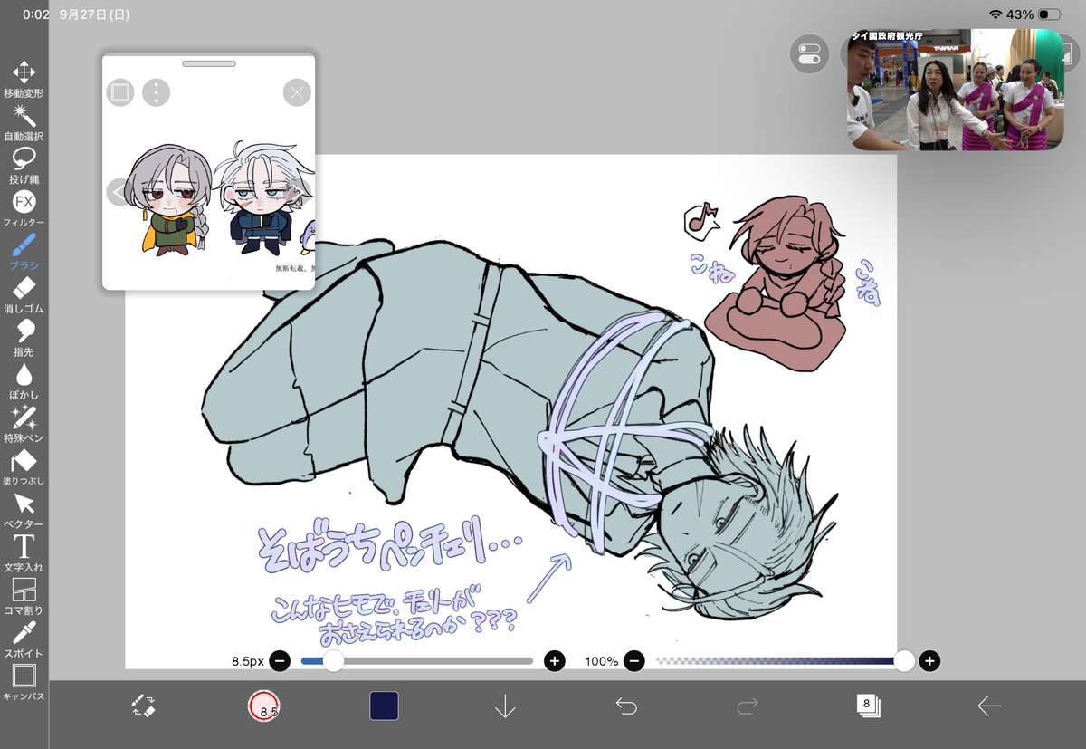This screenshot has height=749, width=1086.
Task: Select the ブラシ brush tool
Action: (x=24, y=252)
